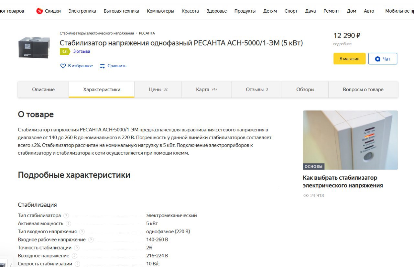
Task: Switch to the Цены tab
Action: 158,90
